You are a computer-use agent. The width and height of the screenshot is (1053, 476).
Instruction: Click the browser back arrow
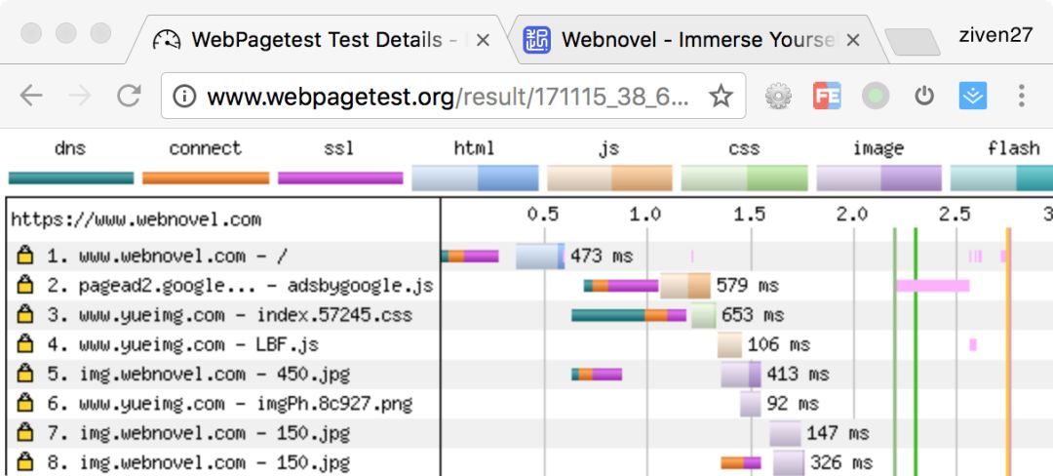pos(31,96)
